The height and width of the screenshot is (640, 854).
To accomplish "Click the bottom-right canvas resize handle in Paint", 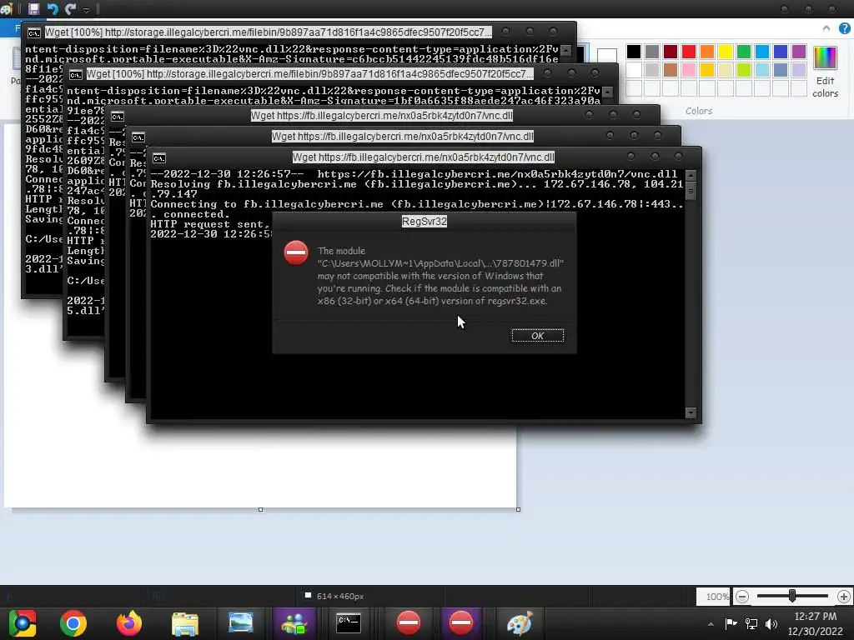I will tap(518, 509).
